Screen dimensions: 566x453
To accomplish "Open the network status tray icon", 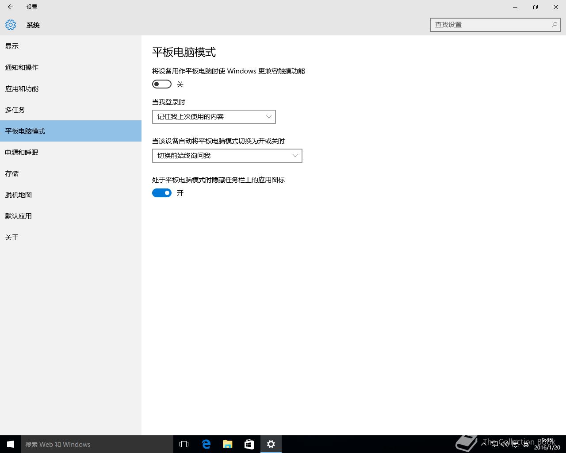I will coord(494,444).
